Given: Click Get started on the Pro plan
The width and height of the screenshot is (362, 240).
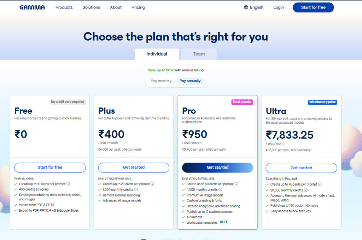Looking at the screenshot, I should [217, 168].
